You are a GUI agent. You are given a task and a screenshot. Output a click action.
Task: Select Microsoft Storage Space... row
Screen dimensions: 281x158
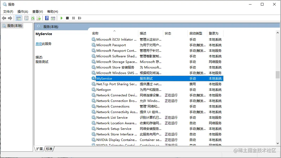[x=157, y=62]
